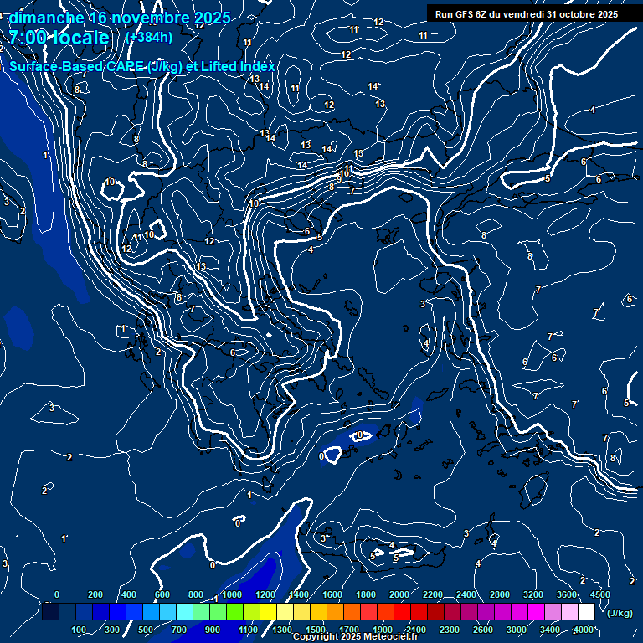The image size is (643, 643).
Task: Click the legend value "200"
Action: (x=95, y=594)
